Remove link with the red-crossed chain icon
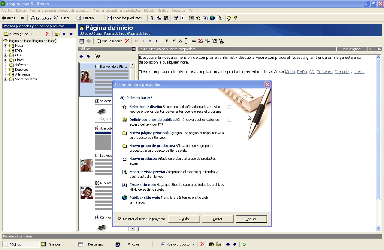This screenshot has height=250, width=384. coord(201,41)
